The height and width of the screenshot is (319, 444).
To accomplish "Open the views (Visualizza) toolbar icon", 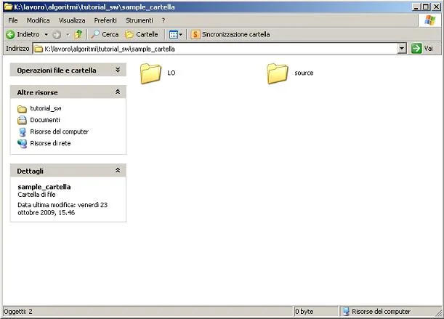I will (x=173, y=35).
